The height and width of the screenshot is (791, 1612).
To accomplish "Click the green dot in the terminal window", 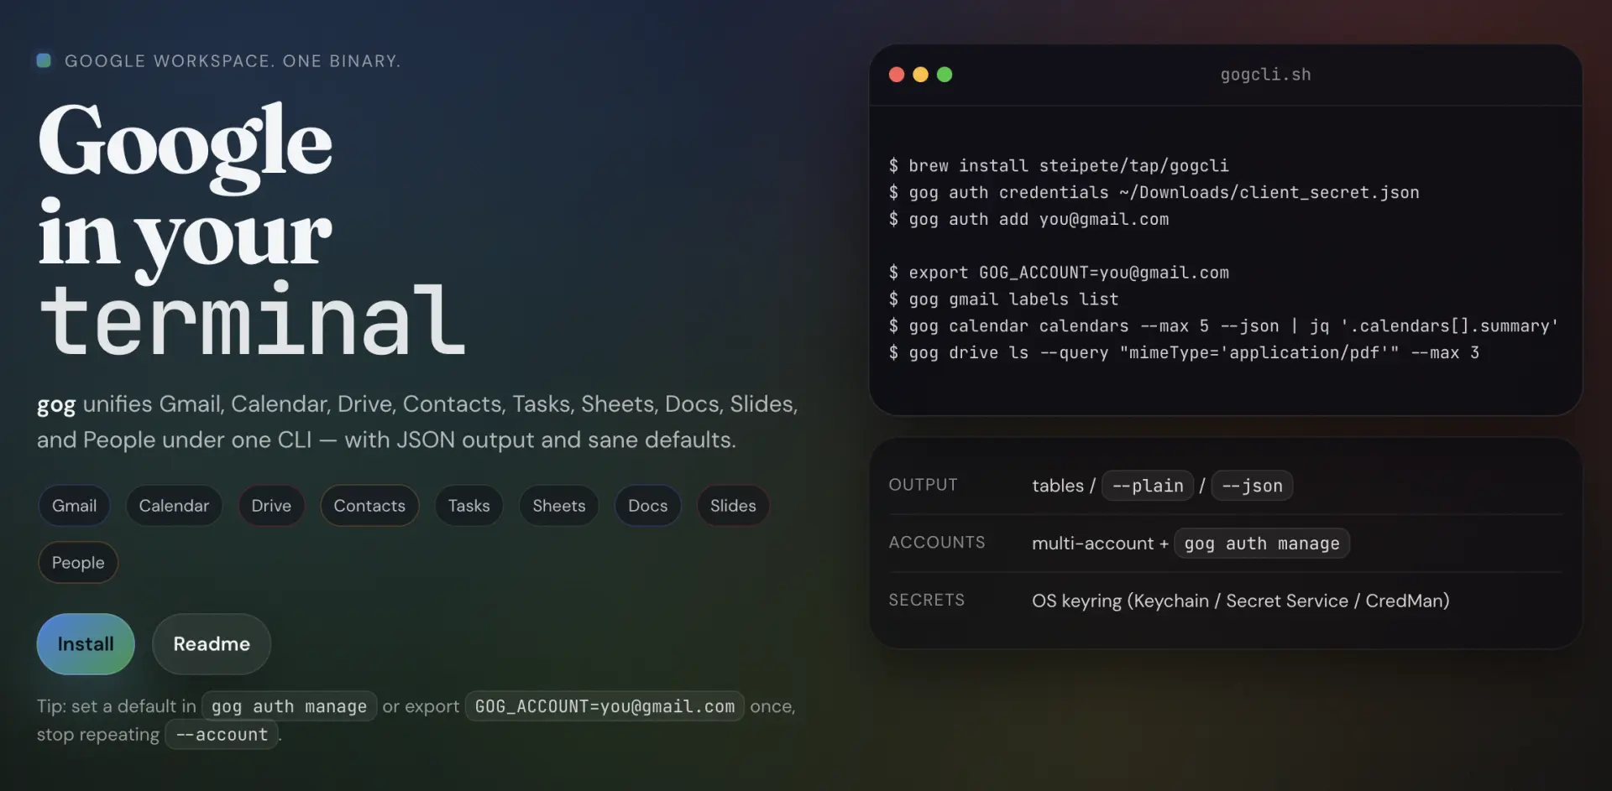I will (945, 75).
